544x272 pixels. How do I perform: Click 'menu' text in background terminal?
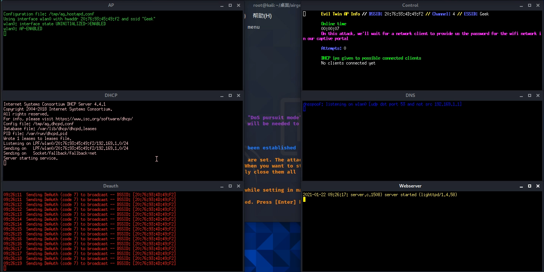click(254, 27)
